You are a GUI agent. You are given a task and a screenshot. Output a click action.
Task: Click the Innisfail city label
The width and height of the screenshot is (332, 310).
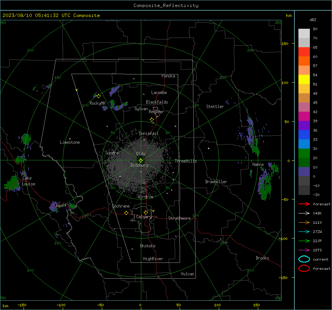[x=149, y=133]
